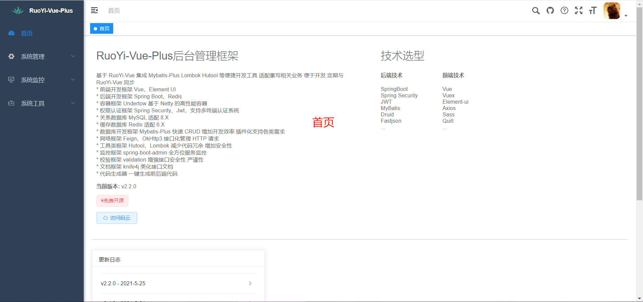643x302 pixels.
Task: Click JWT in the backend list
Action: pos(386,102)
